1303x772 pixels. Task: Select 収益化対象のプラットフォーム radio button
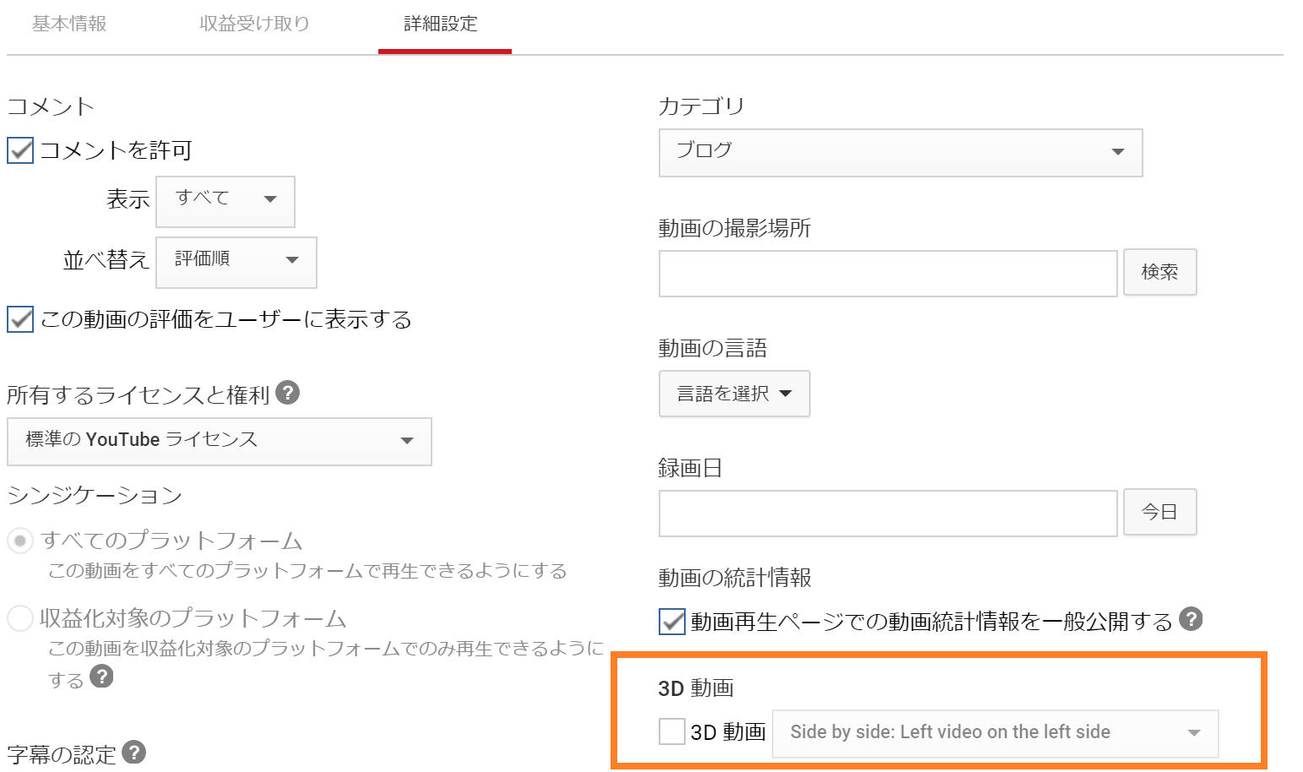click(20, 618)
